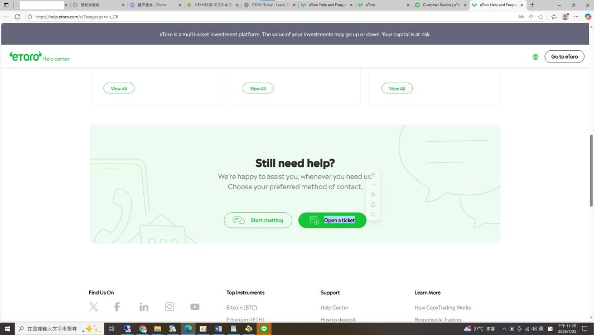Click the Go to eToro button
Viewport: 594px width, 335px height.
click(x=564, y=56)
